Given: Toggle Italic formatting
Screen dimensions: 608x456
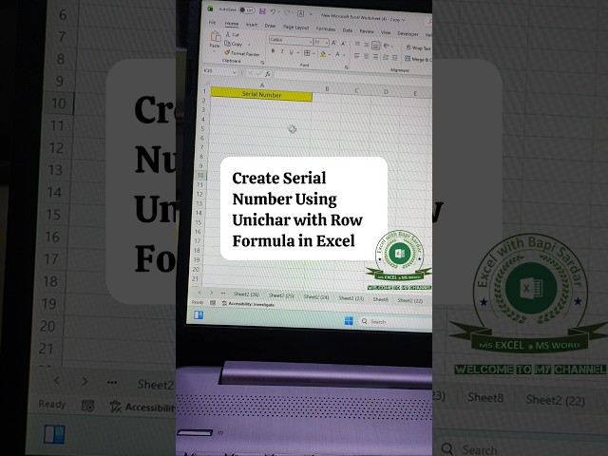Looking at the screenshot, I should pos(282,51).
